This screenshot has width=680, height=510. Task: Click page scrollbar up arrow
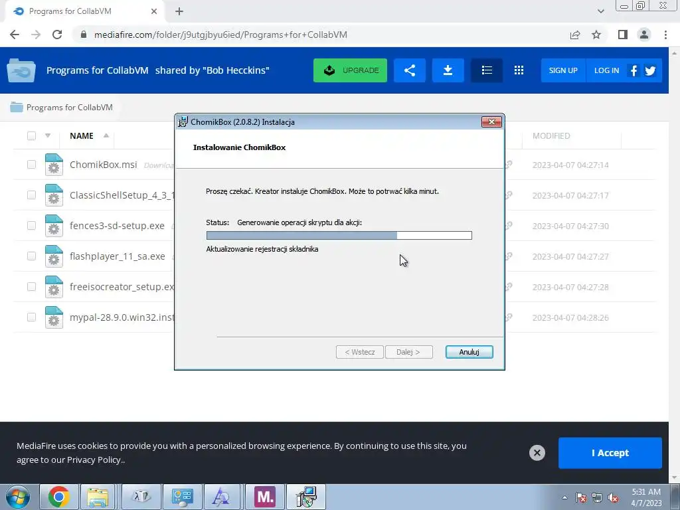(674, 53)
